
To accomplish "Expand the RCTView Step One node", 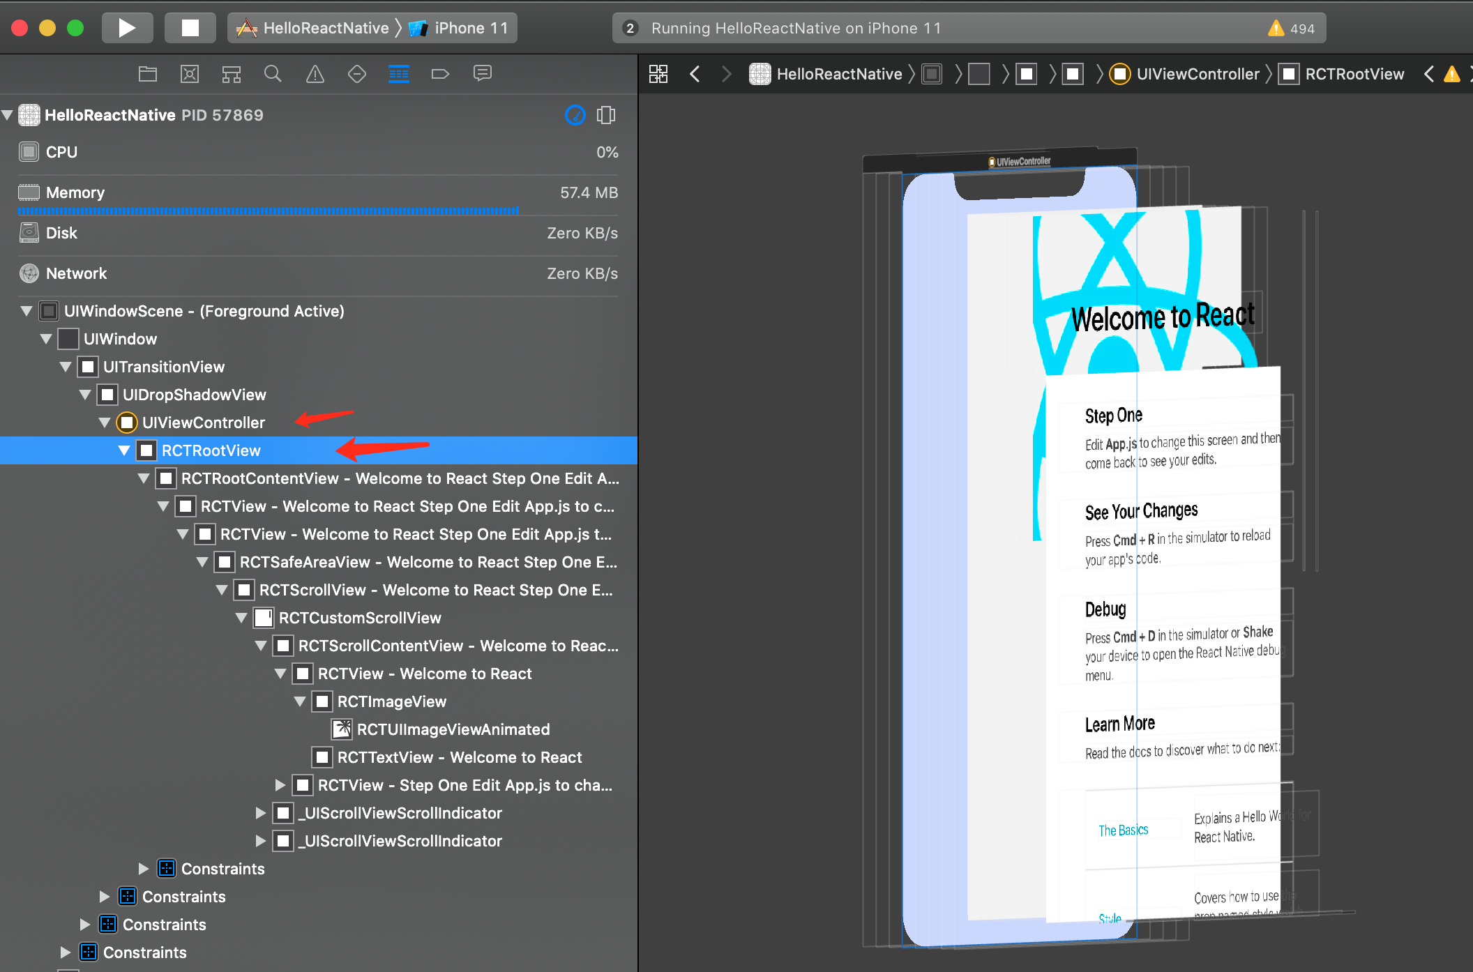I will [x=280, y=785].
